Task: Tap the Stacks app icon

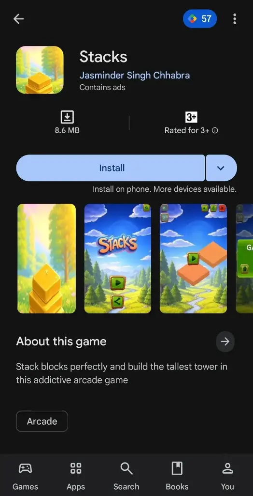Action: pyautogui.click(x=40, y=70)
